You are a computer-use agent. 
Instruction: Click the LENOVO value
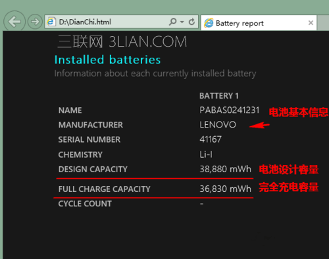point(218,125)
